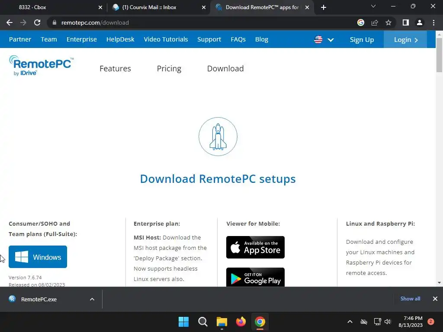Open the Features page
443x332 pixels.
115,69
